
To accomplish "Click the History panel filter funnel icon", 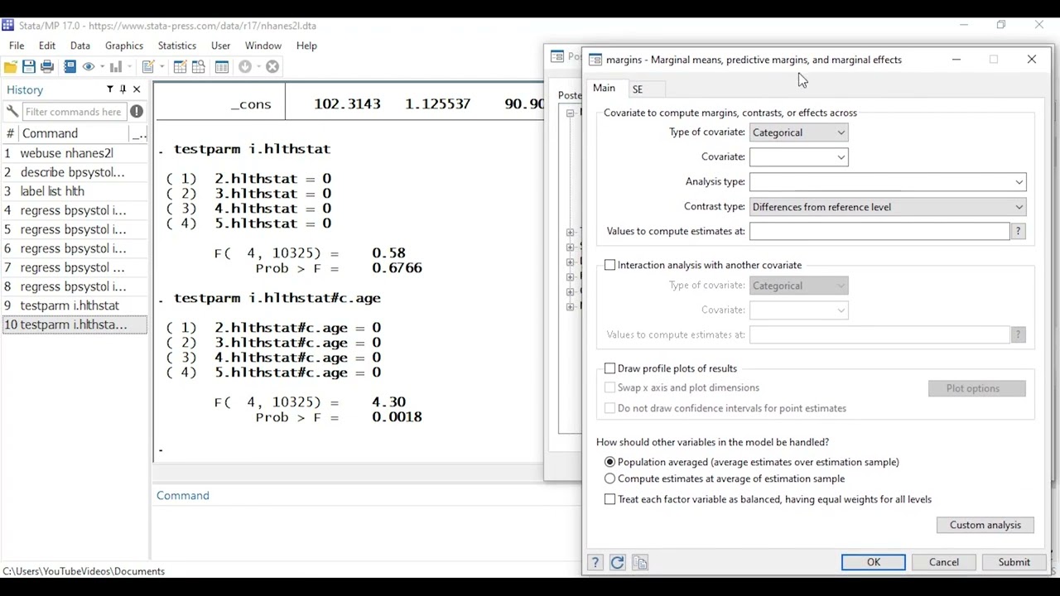I will click(x=109, y=89).
